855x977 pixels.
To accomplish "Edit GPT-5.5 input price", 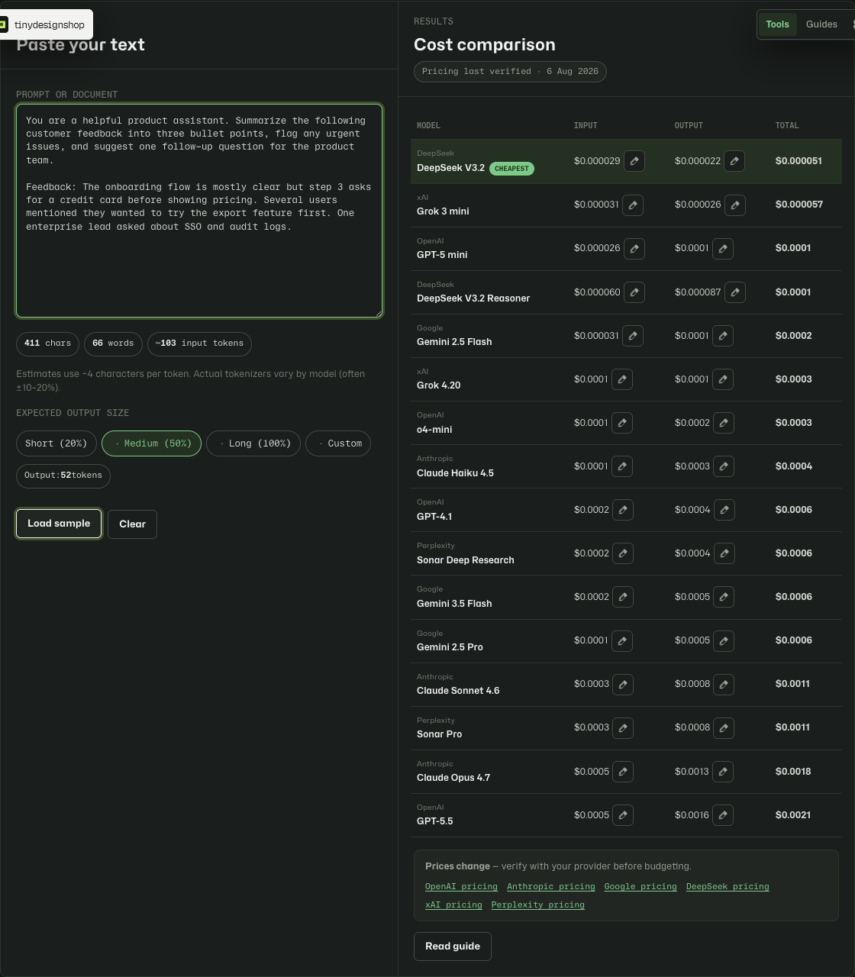I will pyautogui.click(x=623, y=815).
